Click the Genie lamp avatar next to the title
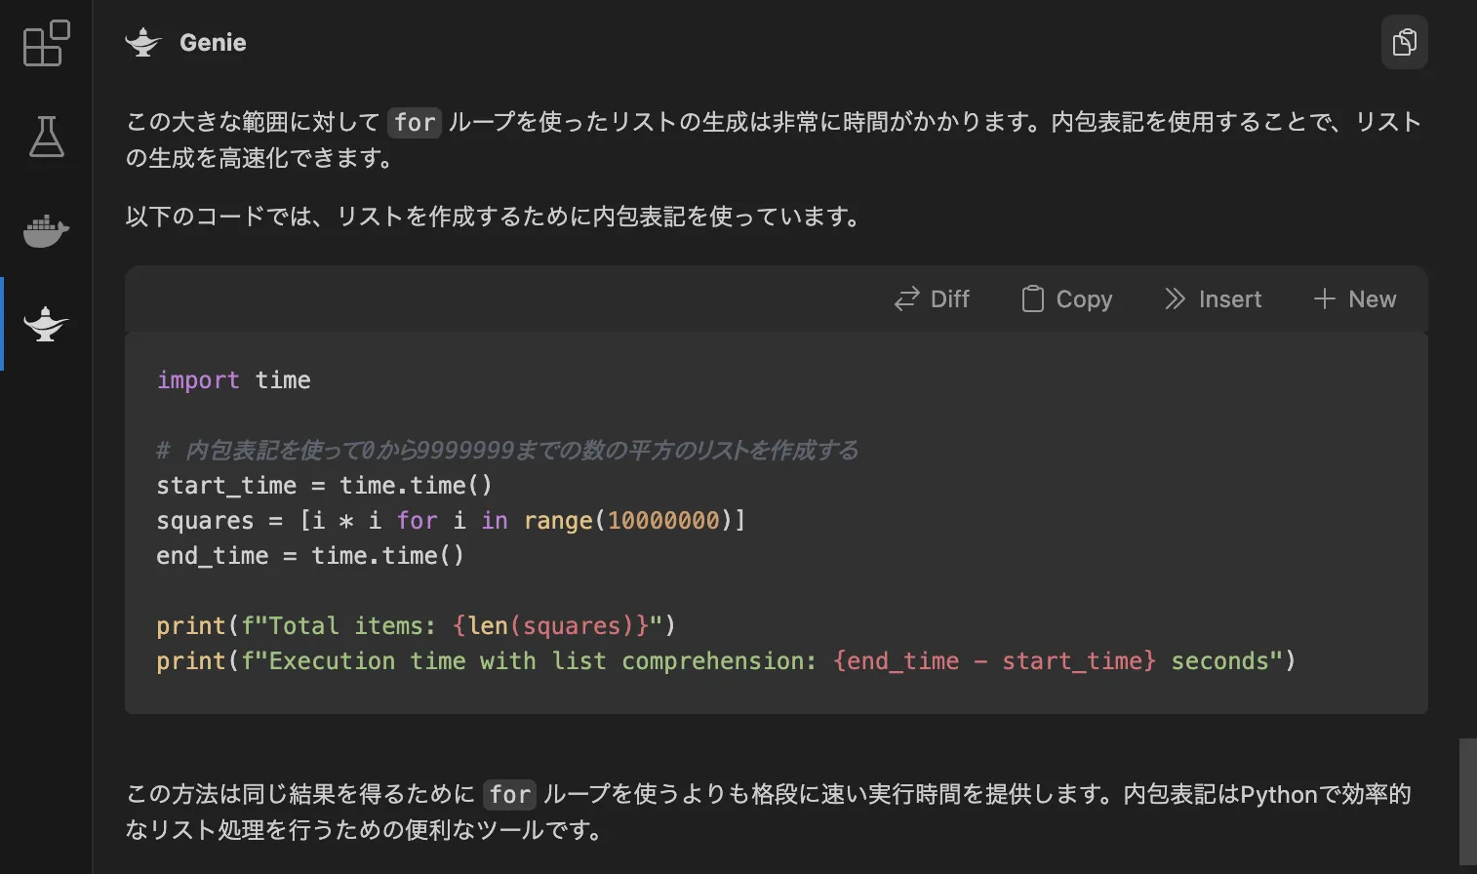The image size is (1477, 874). click(x=142, y=41)
